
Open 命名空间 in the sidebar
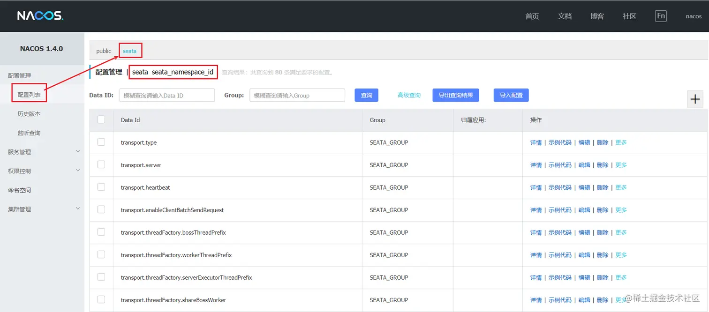[19, 190]
